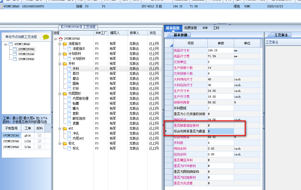This screenshot has width=301, height=190.
Task: Click the 是否顾客指定板材 label
Action: (186, 126)
